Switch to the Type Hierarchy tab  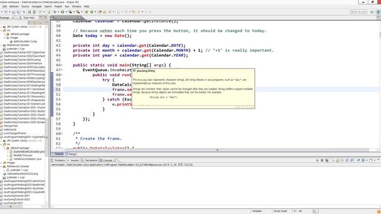coord(27,17)
